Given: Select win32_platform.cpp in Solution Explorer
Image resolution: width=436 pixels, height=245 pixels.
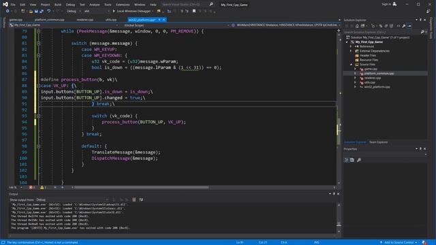Looking at the screenshot, I should 377,86.
